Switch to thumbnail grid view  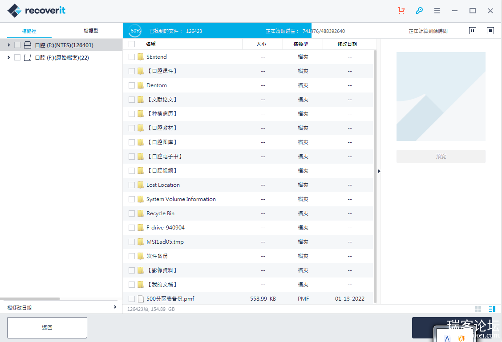click(x=478, y=309)
